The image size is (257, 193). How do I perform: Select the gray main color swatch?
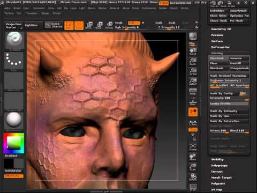coord(19,163)
